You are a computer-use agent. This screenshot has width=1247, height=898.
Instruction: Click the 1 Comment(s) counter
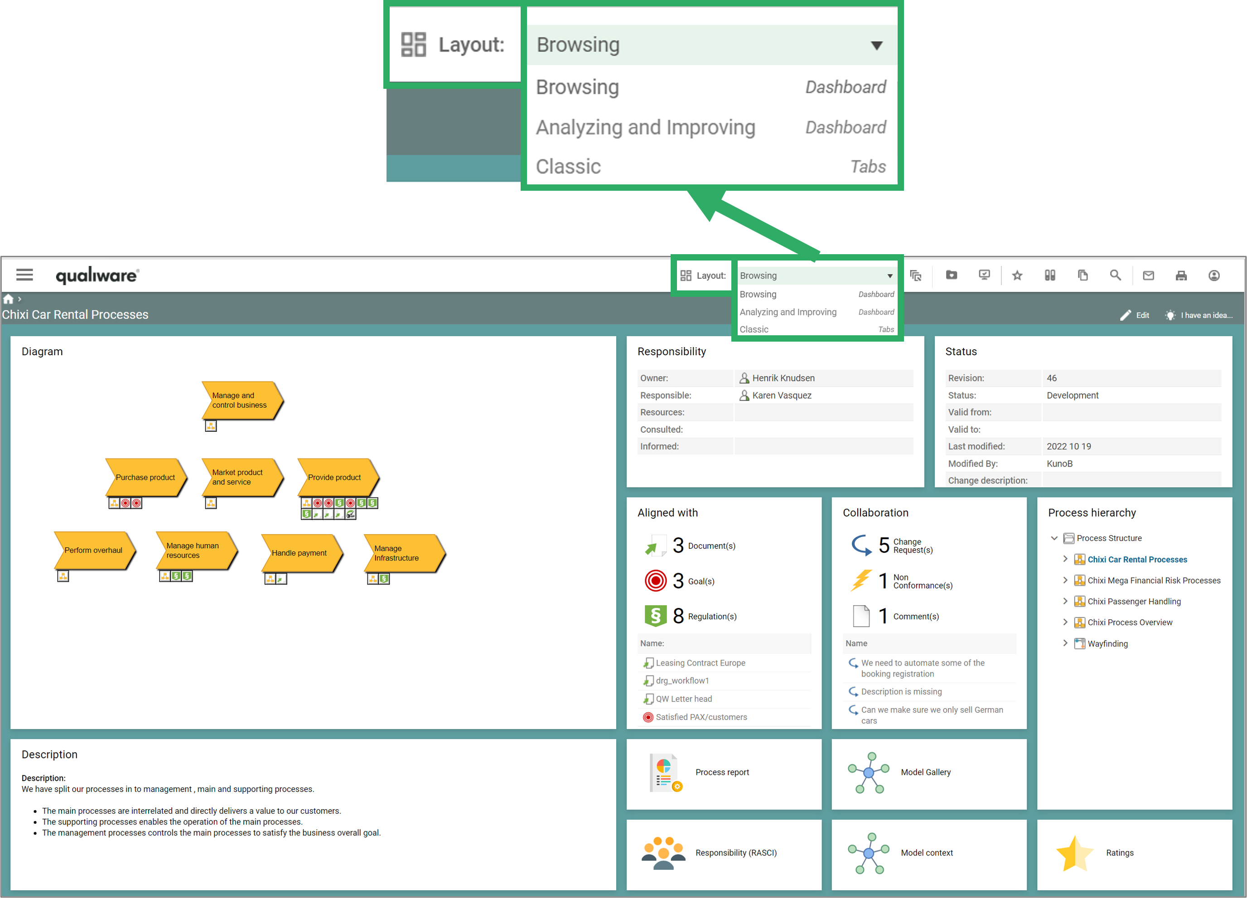coord(895,616)
